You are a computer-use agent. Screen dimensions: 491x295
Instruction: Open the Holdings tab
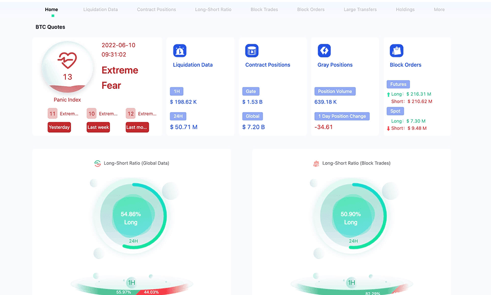(405, 9)
